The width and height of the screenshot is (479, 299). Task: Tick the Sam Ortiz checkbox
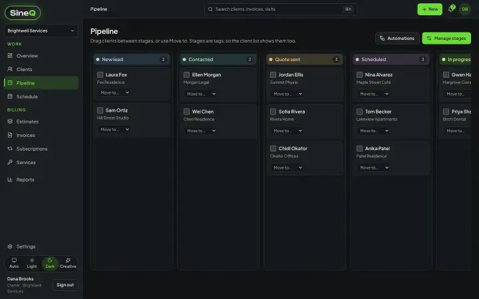(x=100, y=110)
